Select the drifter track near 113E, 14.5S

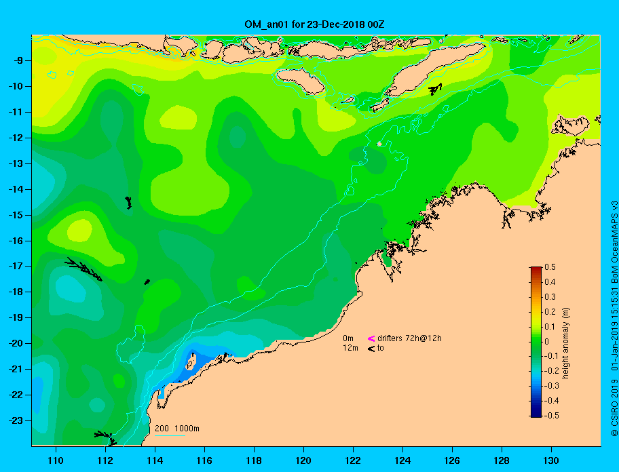[128, 203]
